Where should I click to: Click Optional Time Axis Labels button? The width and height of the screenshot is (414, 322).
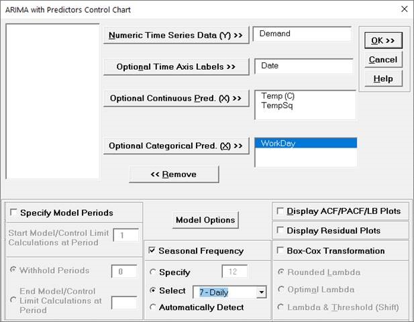coord(176,67)
